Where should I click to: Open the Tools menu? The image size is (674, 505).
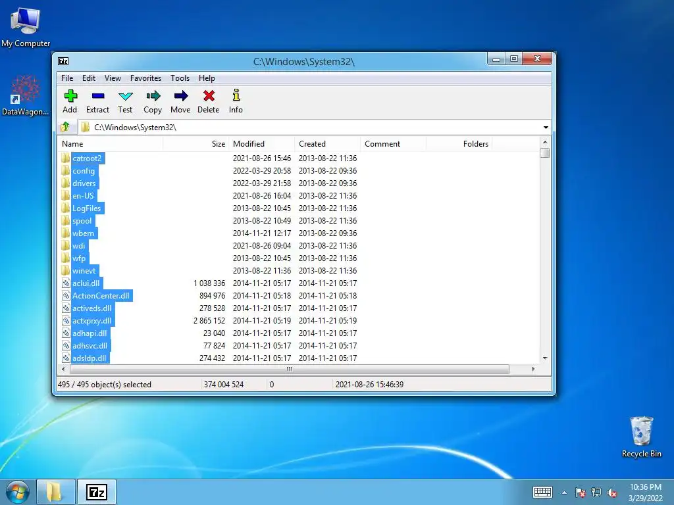coord(180,78)
